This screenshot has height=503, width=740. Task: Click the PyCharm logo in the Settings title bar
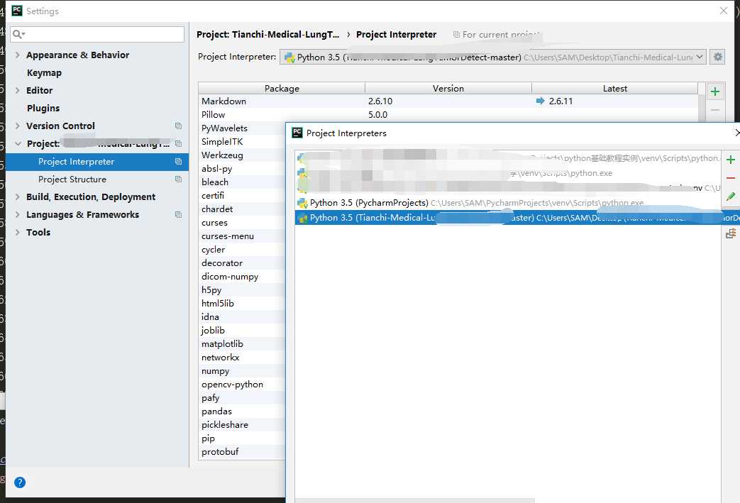click(x=17, y=11)
